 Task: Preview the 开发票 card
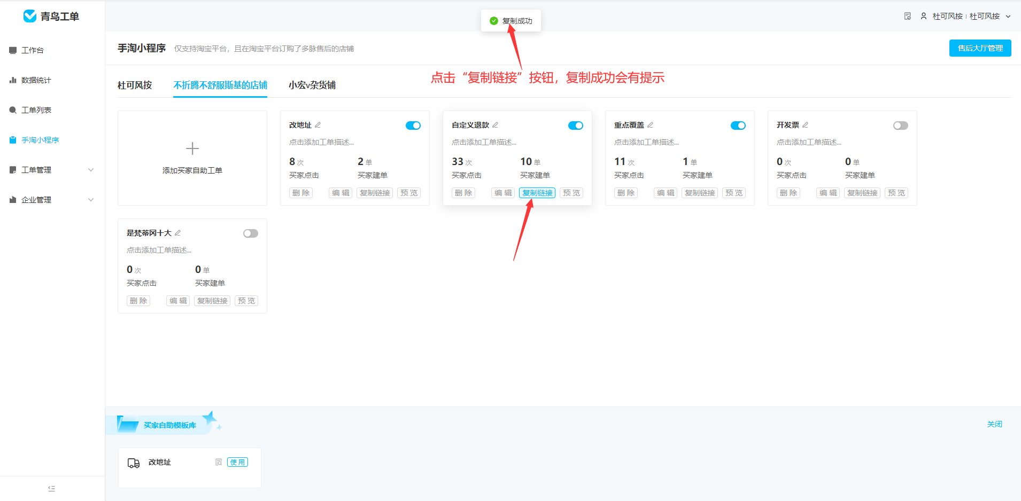pos(896,193)
